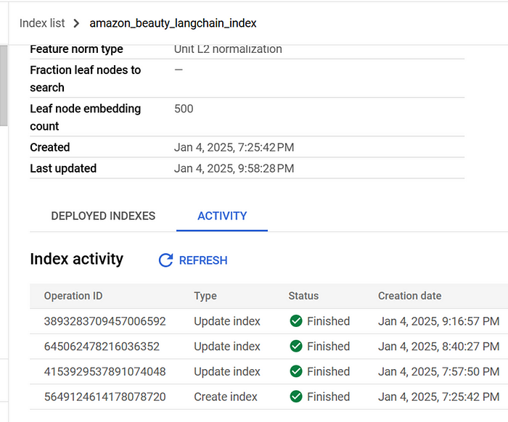
Task: Click the vertical scrollbar thumb on left edge
Action: tap(4, 86)
